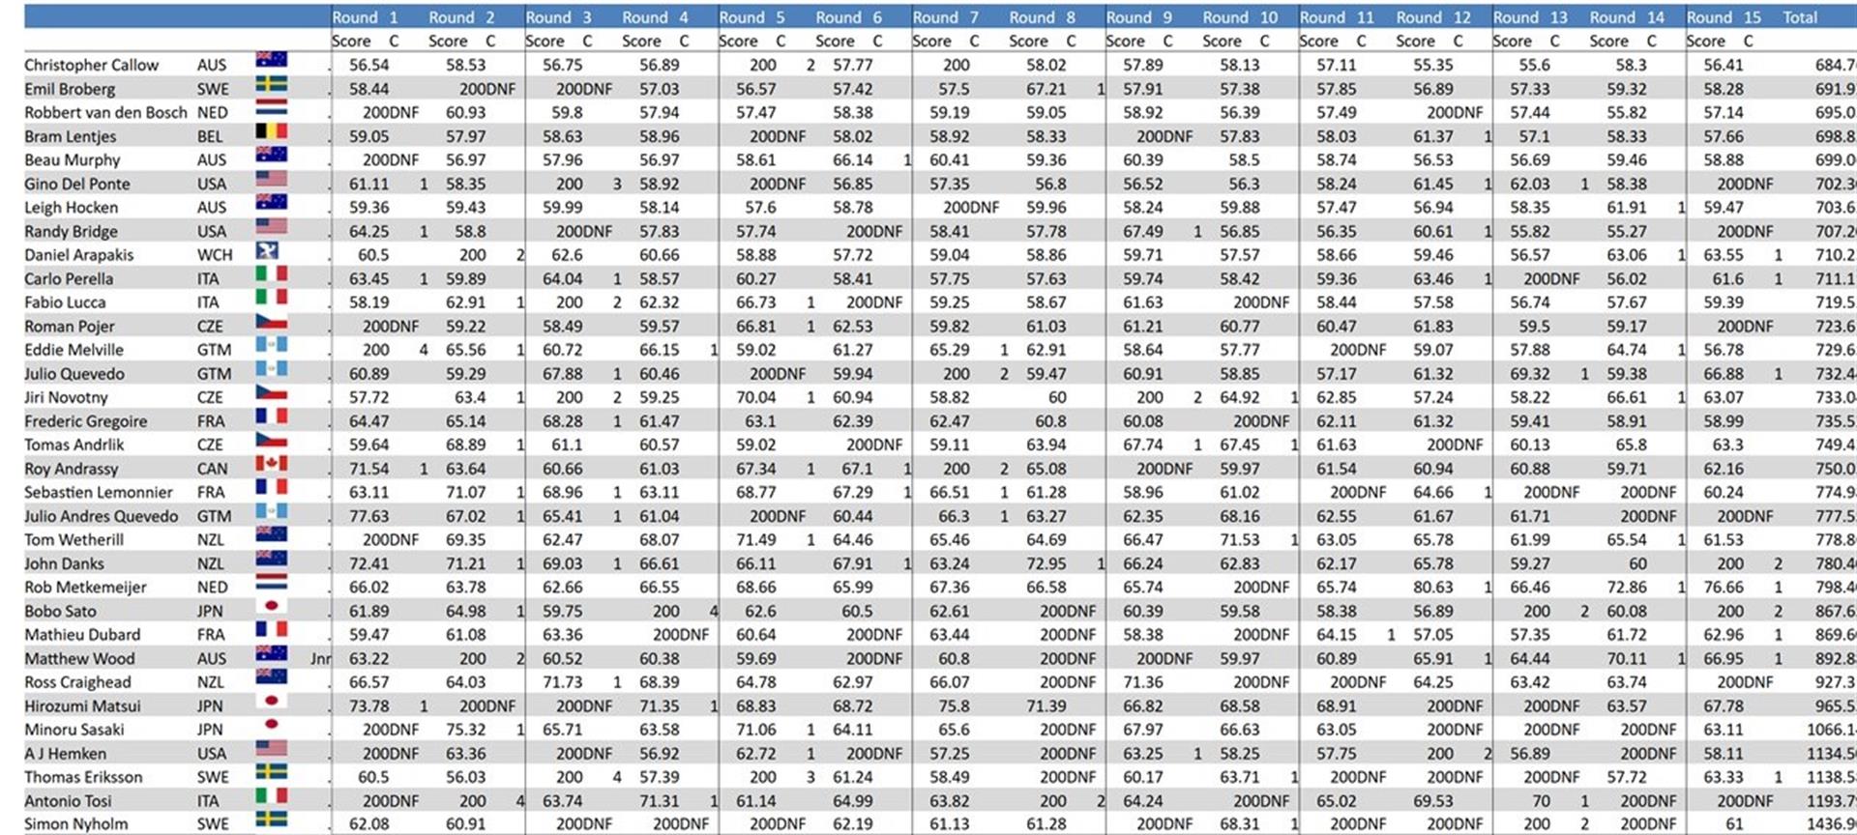Click the 'Total' column header
This screenshot has height=835, width=1857.
[x=1800, y=17]
